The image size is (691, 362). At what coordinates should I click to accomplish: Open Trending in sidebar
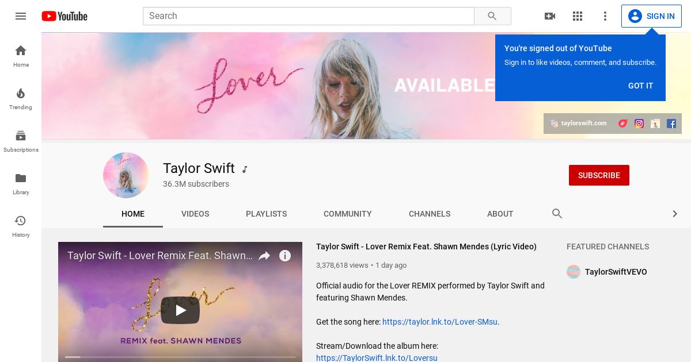click(x=21, y=99)
